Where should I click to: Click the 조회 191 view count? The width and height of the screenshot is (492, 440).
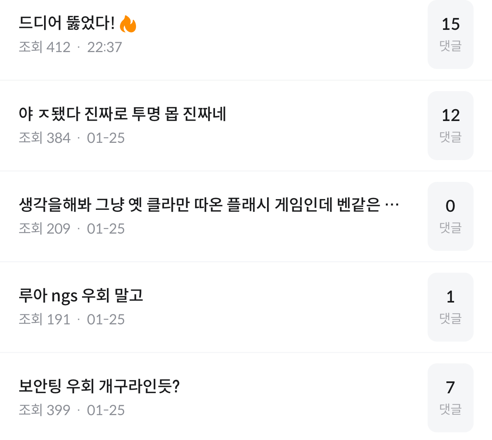click(44, 319)
